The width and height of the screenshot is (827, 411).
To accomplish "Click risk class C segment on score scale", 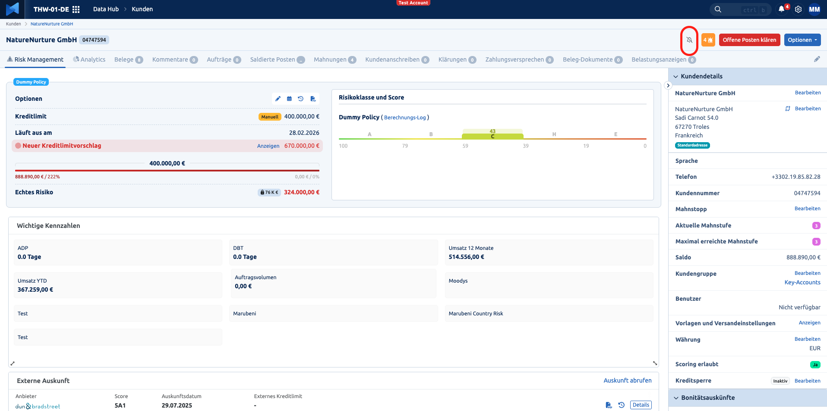I will 492,136.
